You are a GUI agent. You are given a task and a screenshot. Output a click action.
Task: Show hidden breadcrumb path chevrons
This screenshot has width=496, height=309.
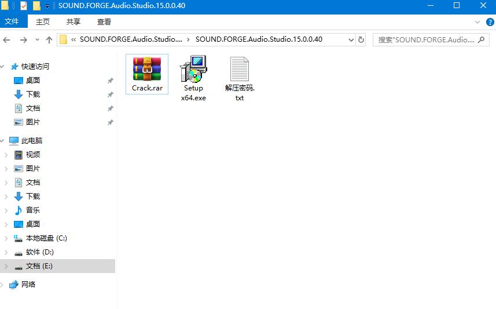[x=74, y=39]
